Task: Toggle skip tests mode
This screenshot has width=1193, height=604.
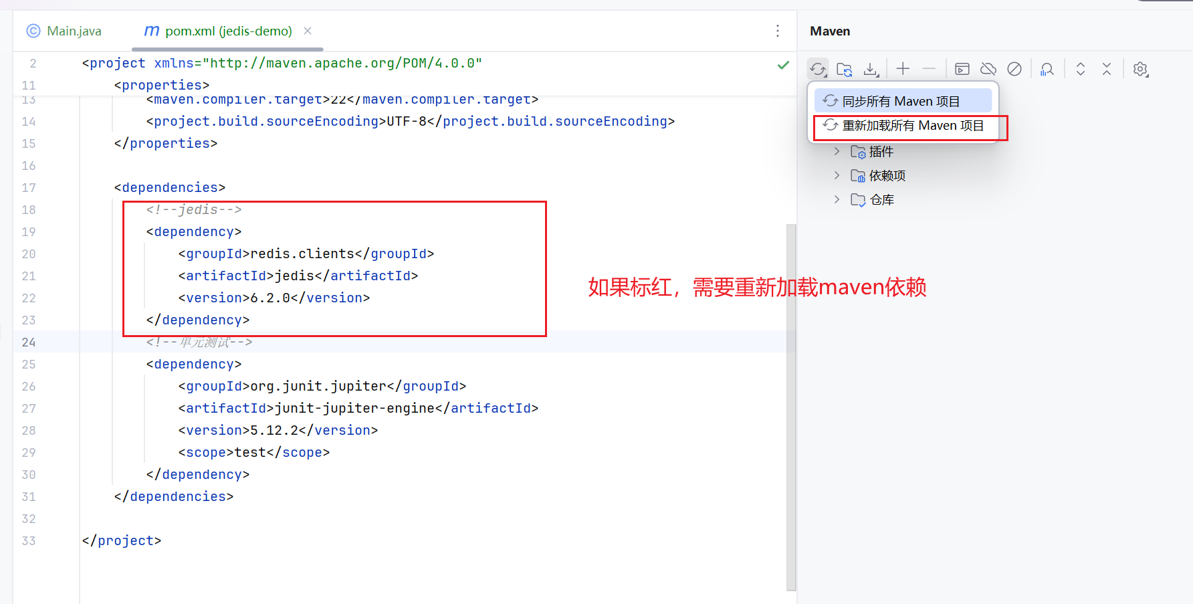Action: [x=1014, y=68]
